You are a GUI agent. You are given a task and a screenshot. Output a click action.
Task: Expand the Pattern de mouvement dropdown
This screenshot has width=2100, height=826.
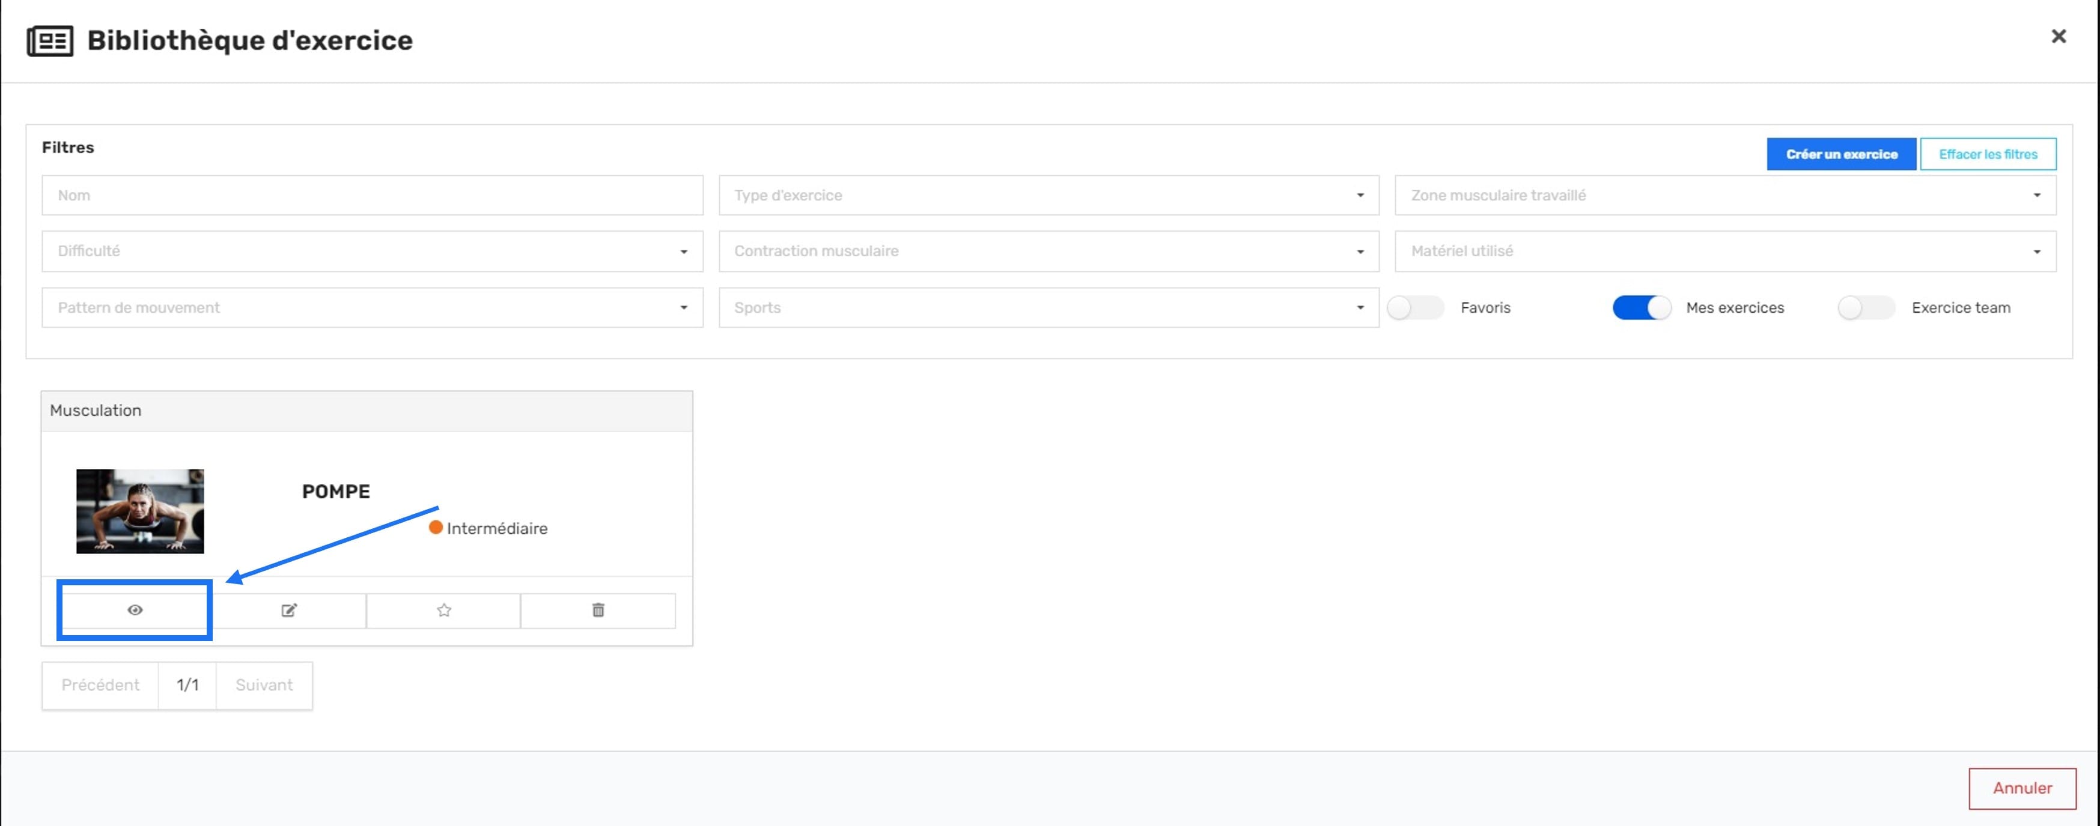373,308
